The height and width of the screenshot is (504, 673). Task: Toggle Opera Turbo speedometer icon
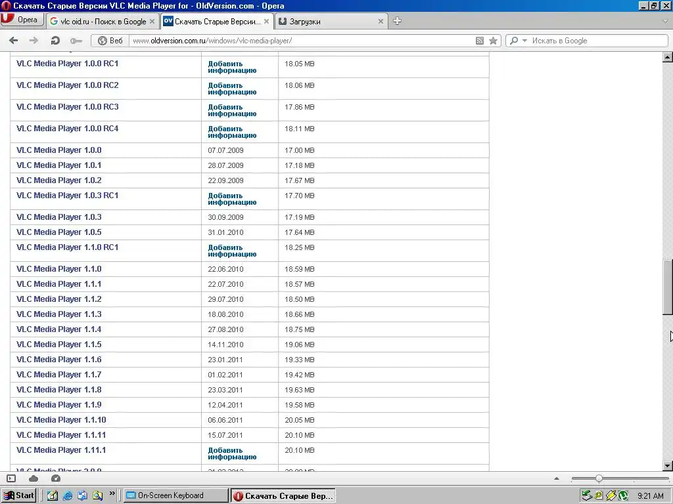click(x=56, y=478)
